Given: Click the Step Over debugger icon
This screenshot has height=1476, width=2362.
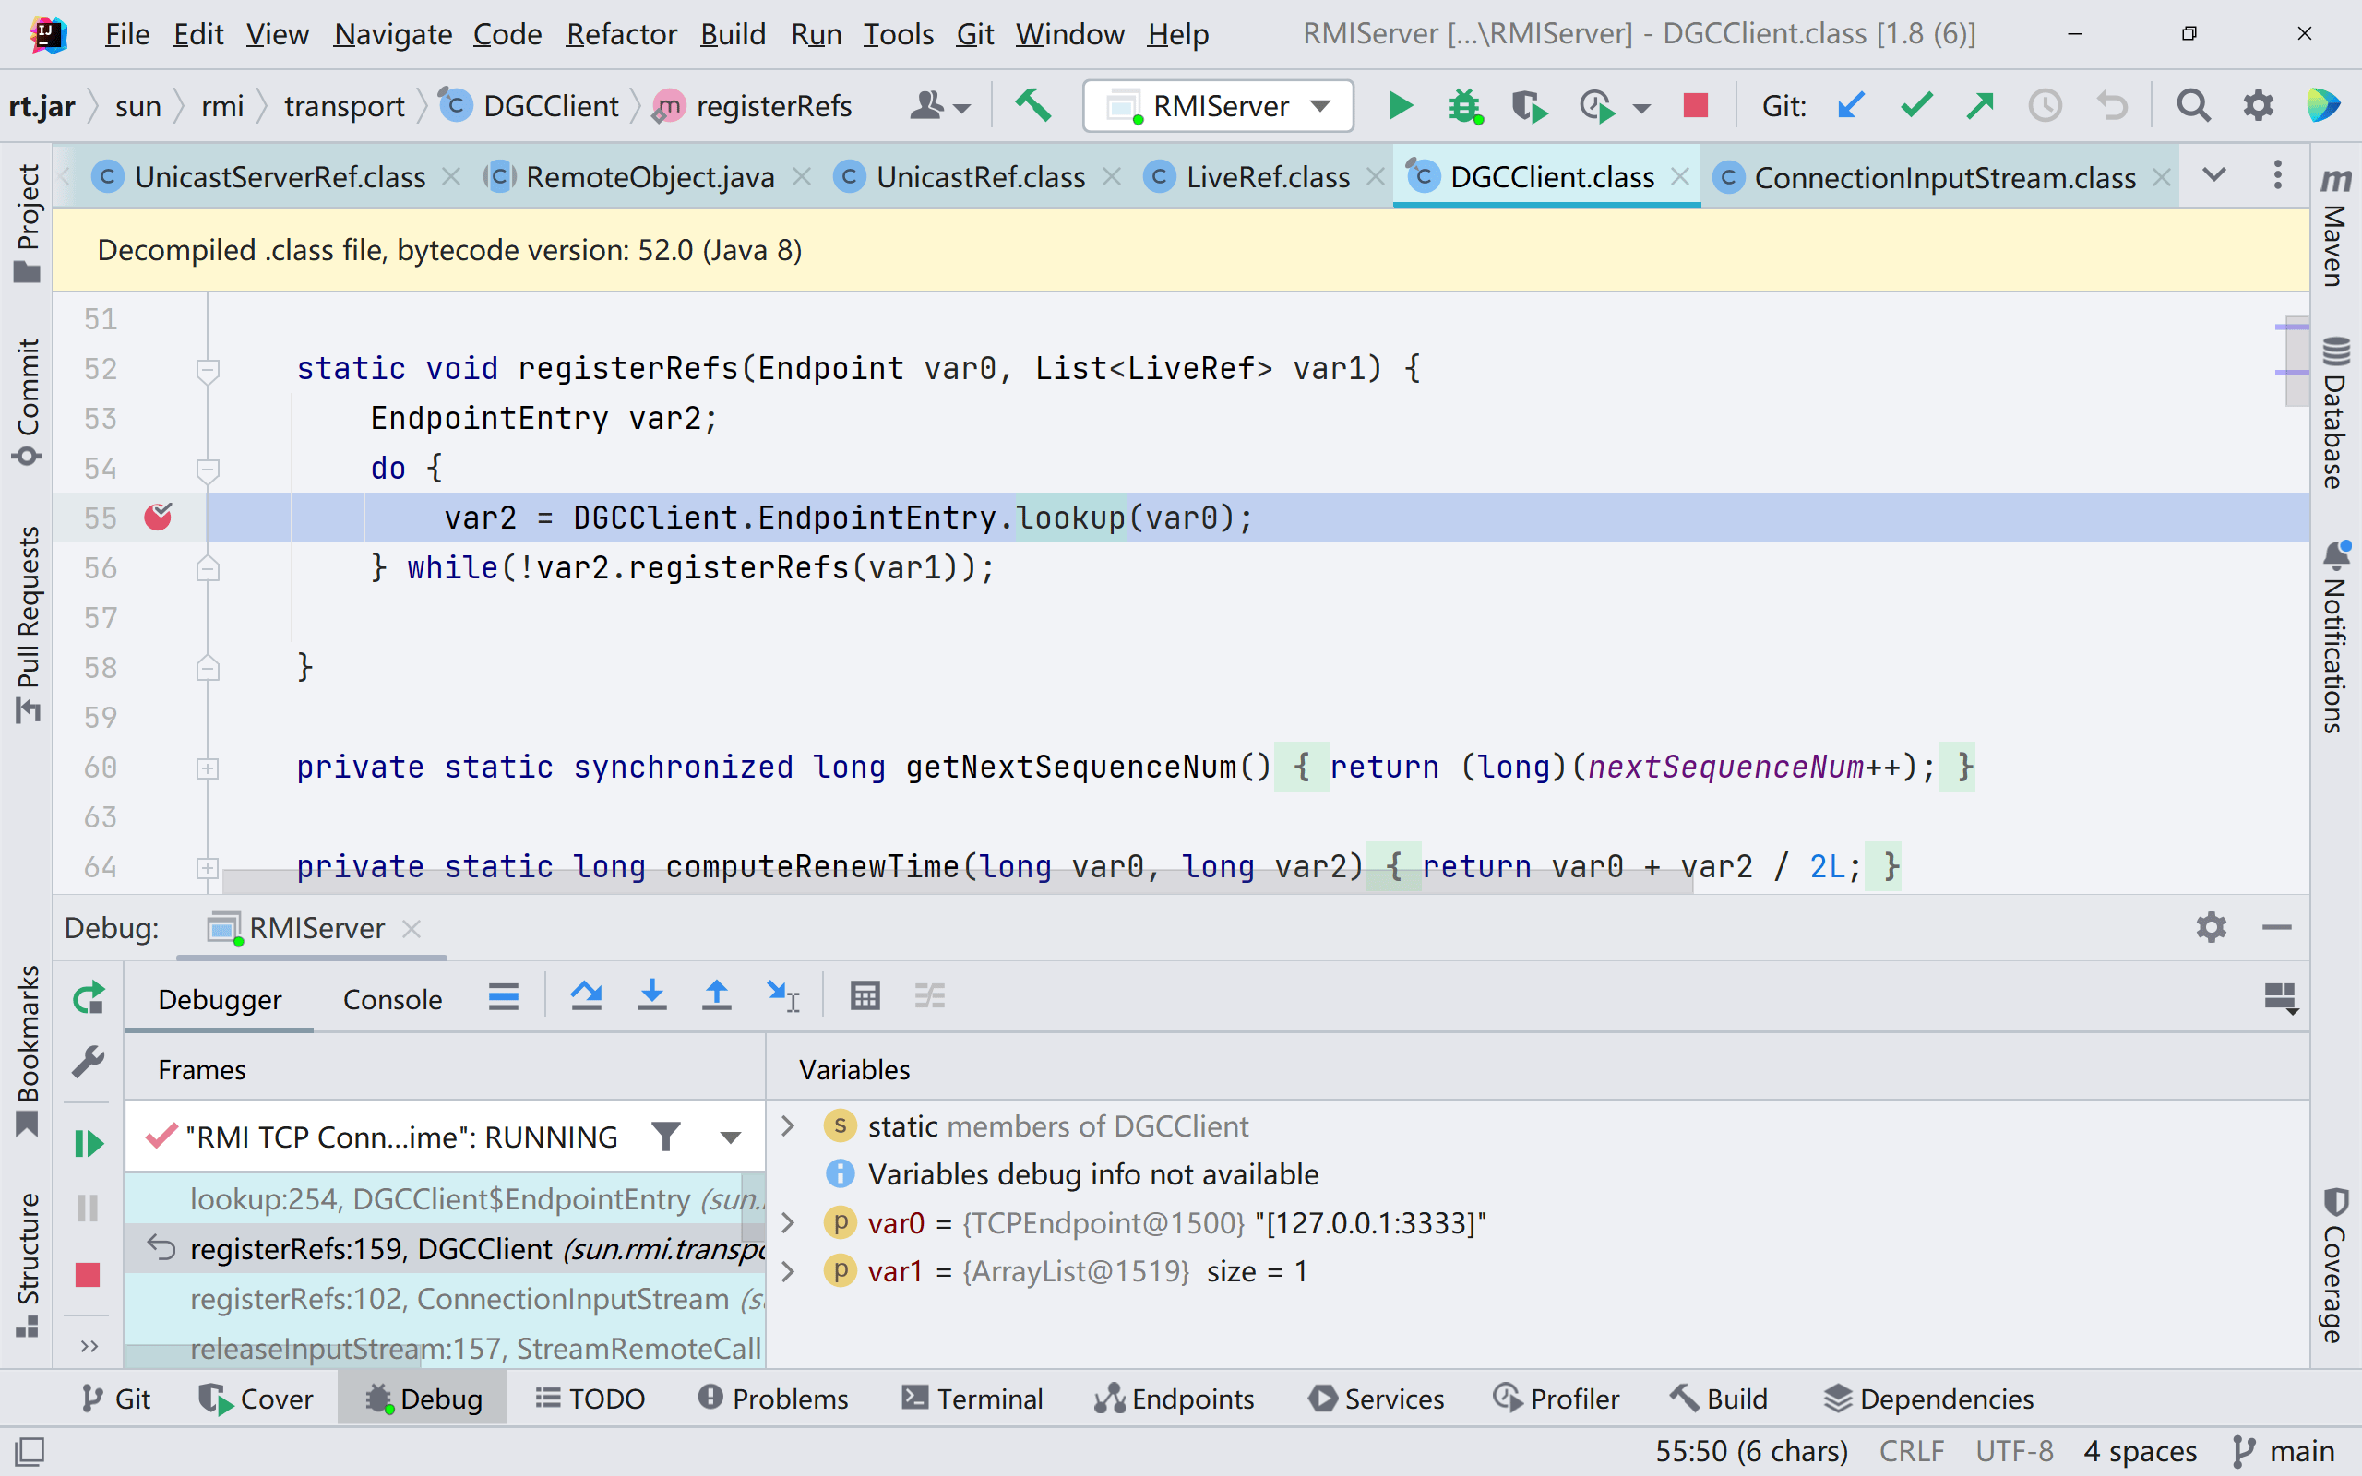Looking at the screenshot, I should [x=587, y=996].
